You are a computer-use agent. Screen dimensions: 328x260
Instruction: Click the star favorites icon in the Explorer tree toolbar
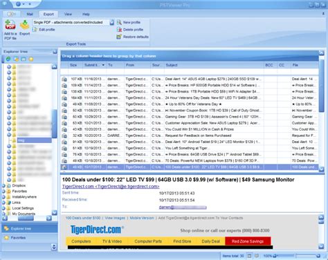(31, 59)
